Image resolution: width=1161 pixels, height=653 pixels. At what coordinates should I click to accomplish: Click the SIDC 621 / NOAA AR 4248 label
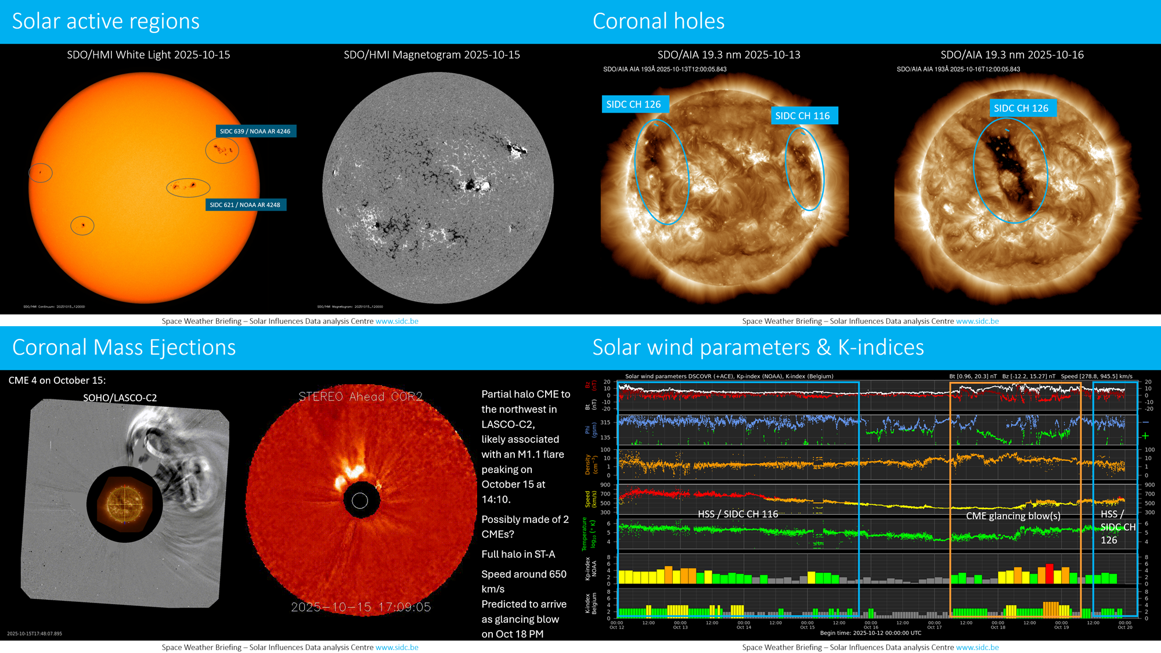point(246,205)
